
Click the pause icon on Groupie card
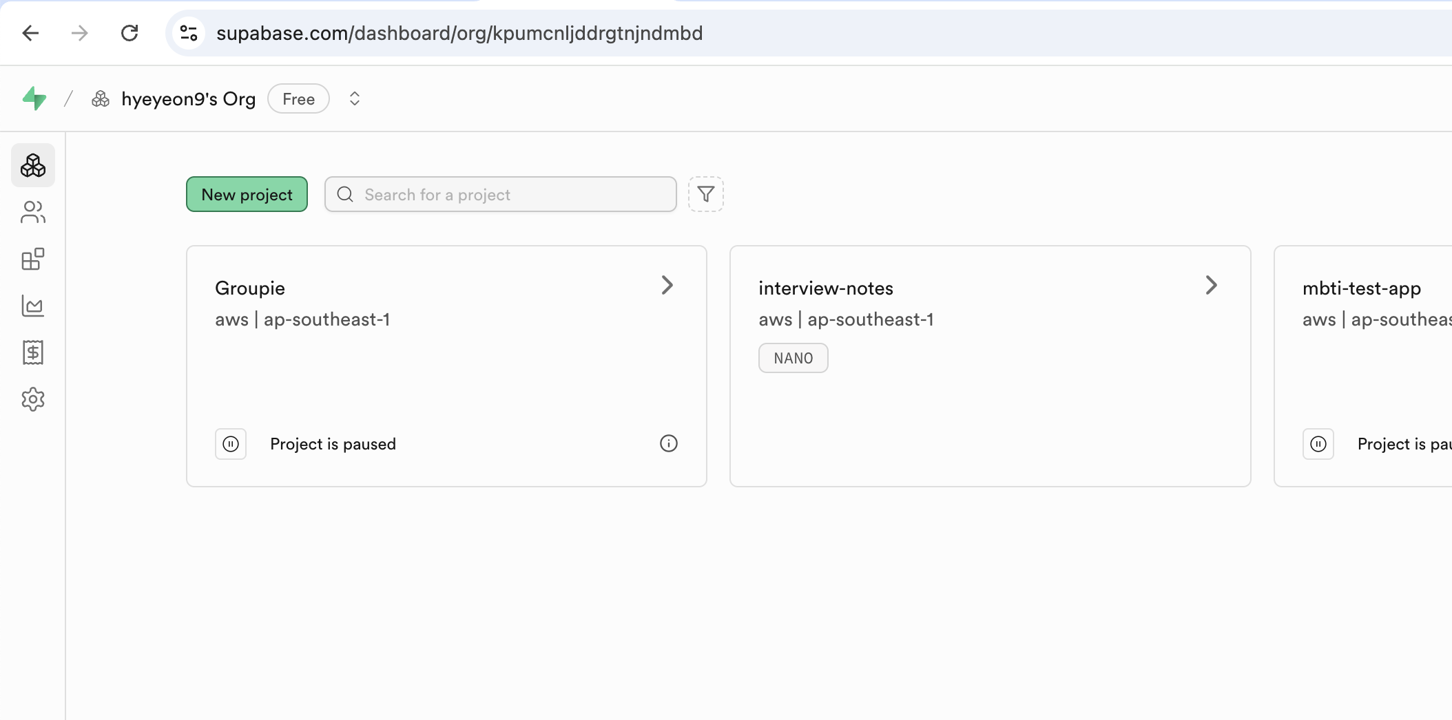[231, 444]
